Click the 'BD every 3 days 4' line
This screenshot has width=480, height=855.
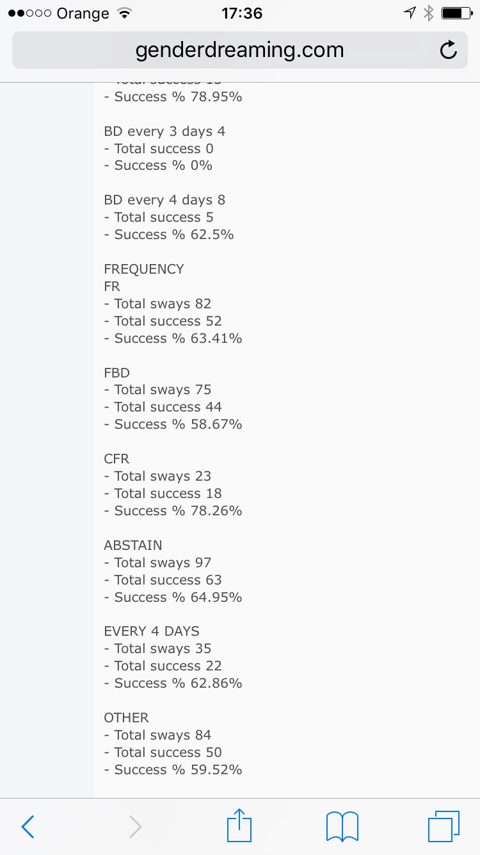(164, 131)
